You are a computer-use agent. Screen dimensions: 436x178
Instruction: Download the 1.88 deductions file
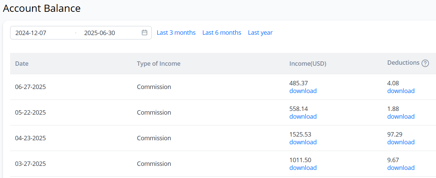(x=401, y=117)
